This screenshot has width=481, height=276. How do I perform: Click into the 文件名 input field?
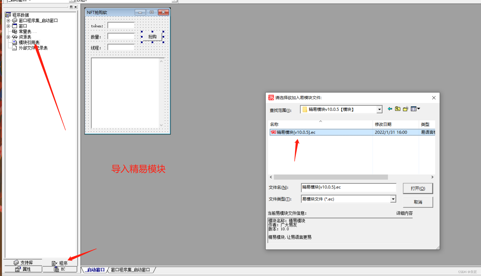[x=348, y=187]
